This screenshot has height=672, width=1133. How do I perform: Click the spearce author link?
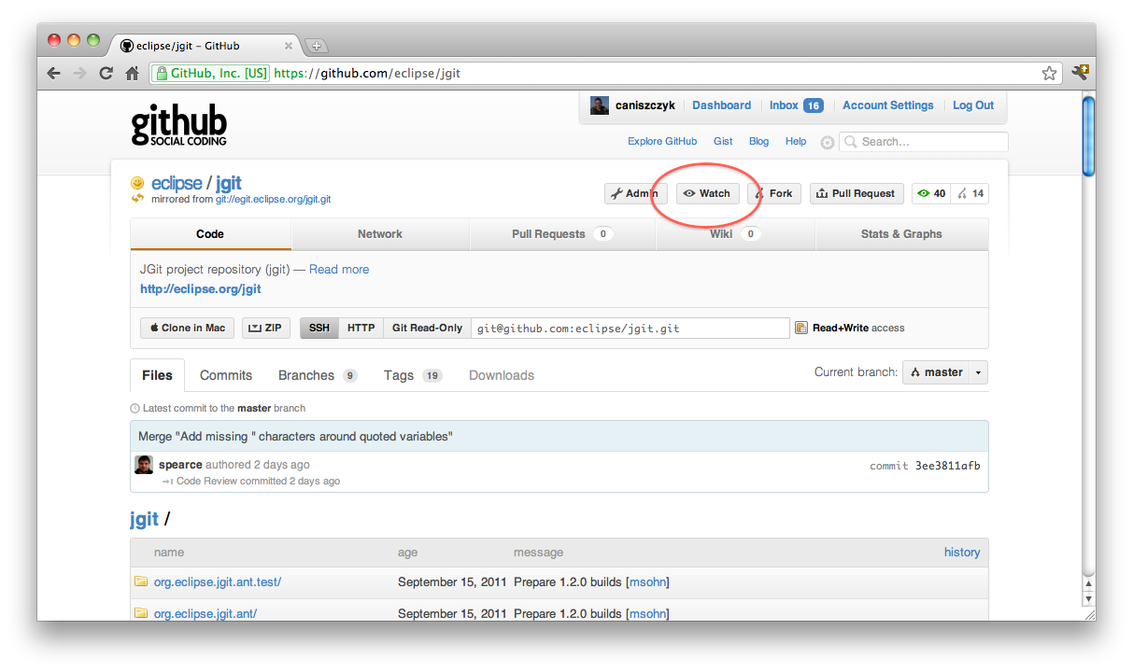click(x=180, y=465)
